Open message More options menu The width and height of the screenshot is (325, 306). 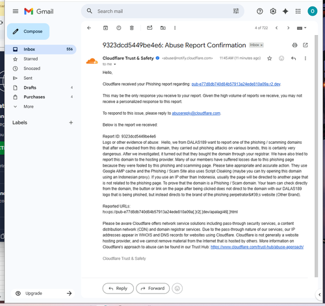pos(305,58)
